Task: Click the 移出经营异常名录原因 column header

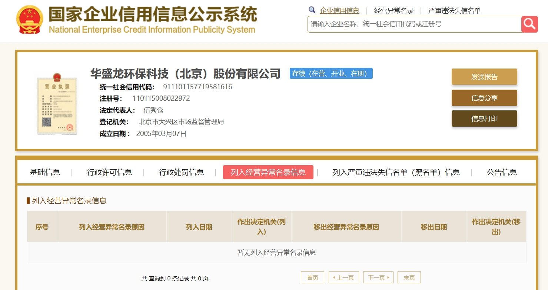Action: [346, 227]
